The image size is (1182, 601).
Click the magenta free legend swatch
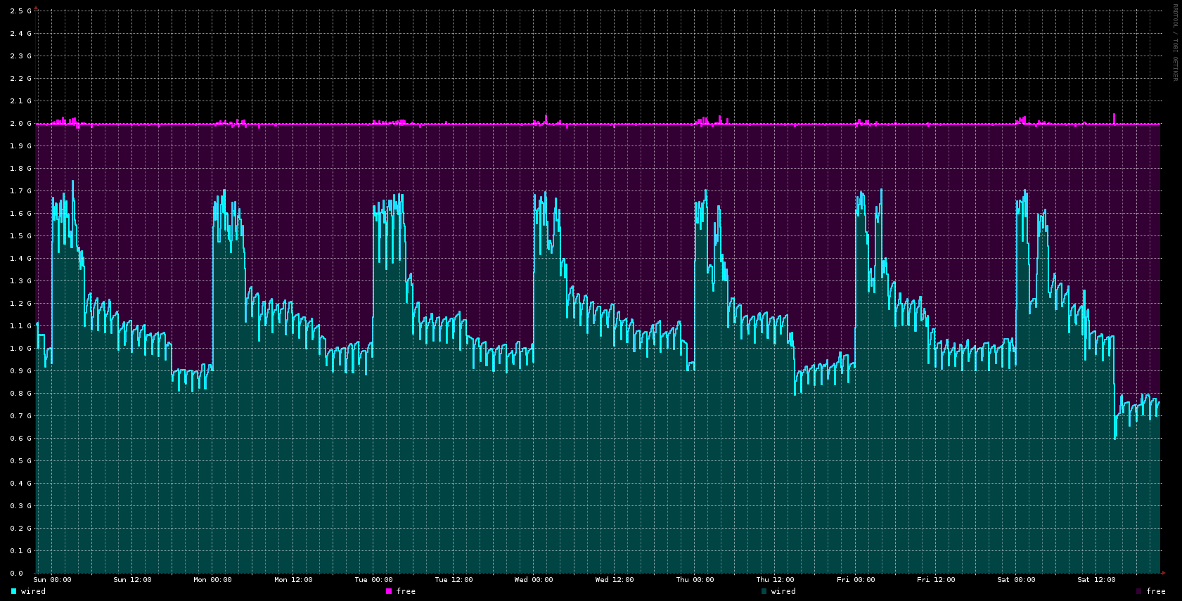click(389, 591)
